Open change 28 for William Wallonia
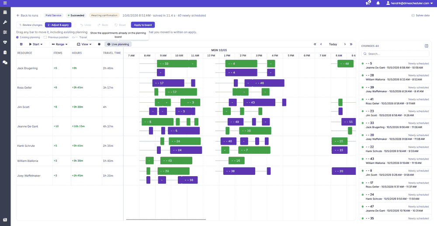This screenshot has width=437, height=226. tap(395, 77)
